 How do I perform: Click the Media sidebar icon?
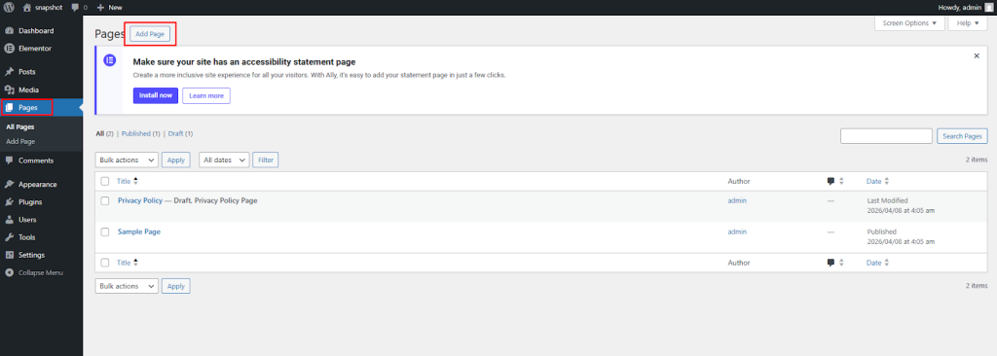tap(10, 89)
